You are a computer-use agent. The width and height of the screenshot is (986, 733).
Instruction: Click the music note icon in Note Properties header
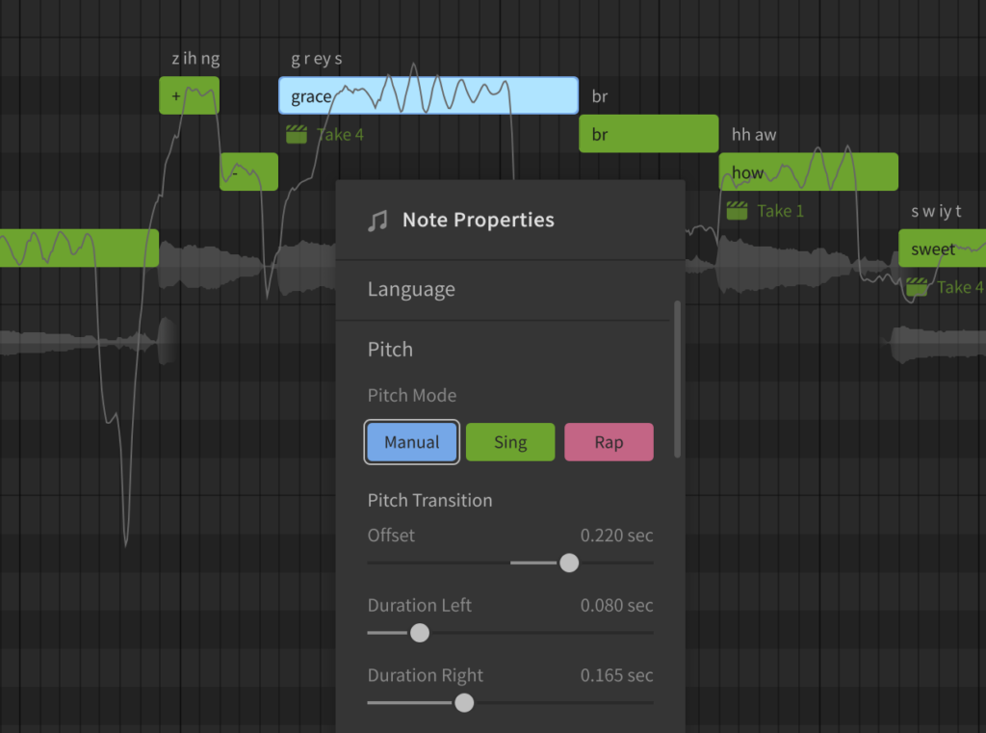click(379, 220)
